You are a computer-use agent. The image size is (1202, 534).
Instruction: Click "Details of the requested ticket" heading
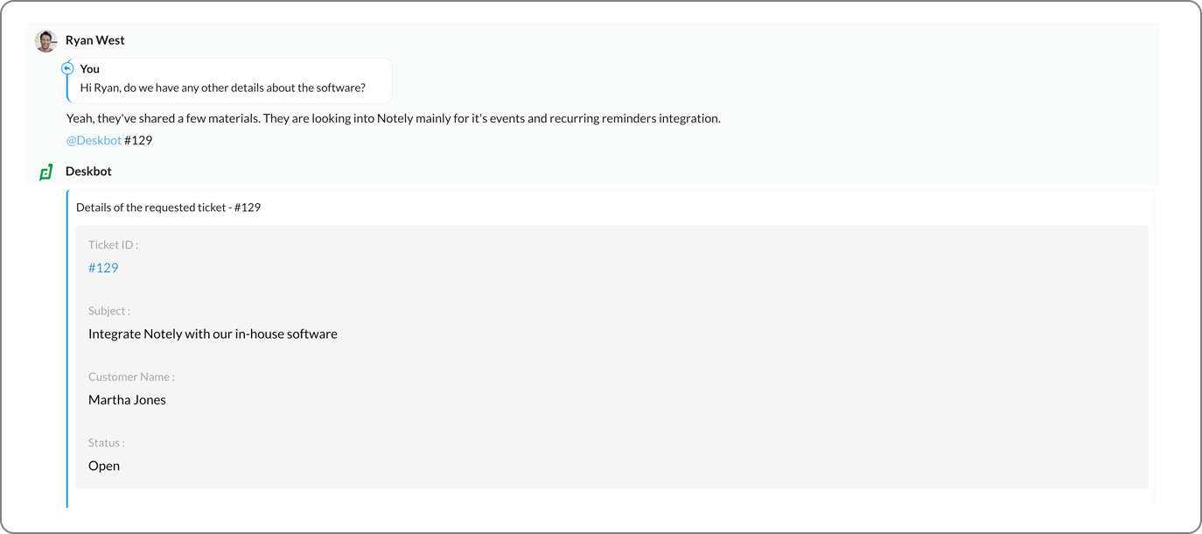point(168,207)
